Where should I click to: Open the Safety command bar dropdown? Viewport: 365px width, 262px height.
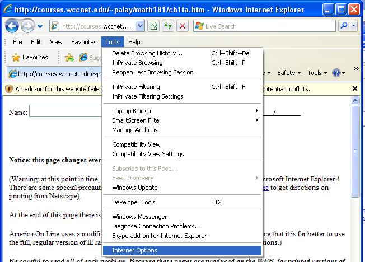[289, 73]
